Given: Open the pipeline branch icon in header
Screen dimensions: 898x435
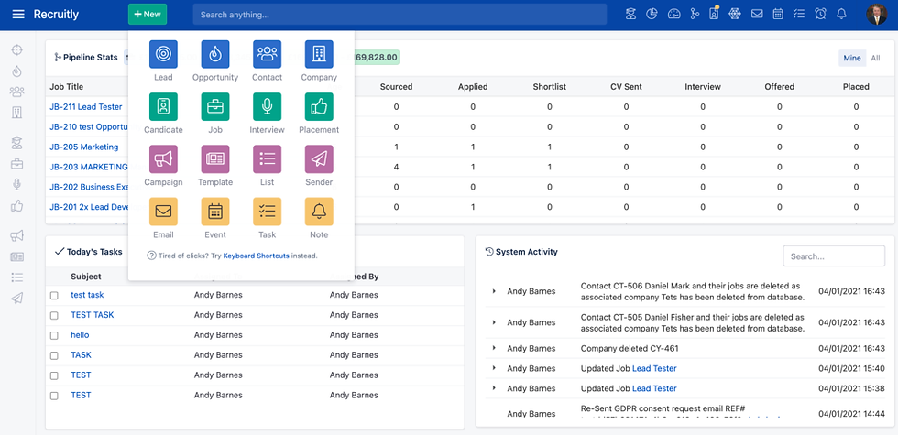Looking at the screenshot, I should tap(695, 15).
